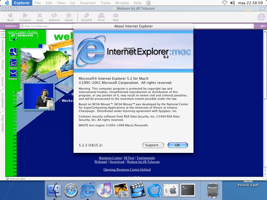Open the Favorites sidebar tab
267x200 pixels.
coord(3,46)
